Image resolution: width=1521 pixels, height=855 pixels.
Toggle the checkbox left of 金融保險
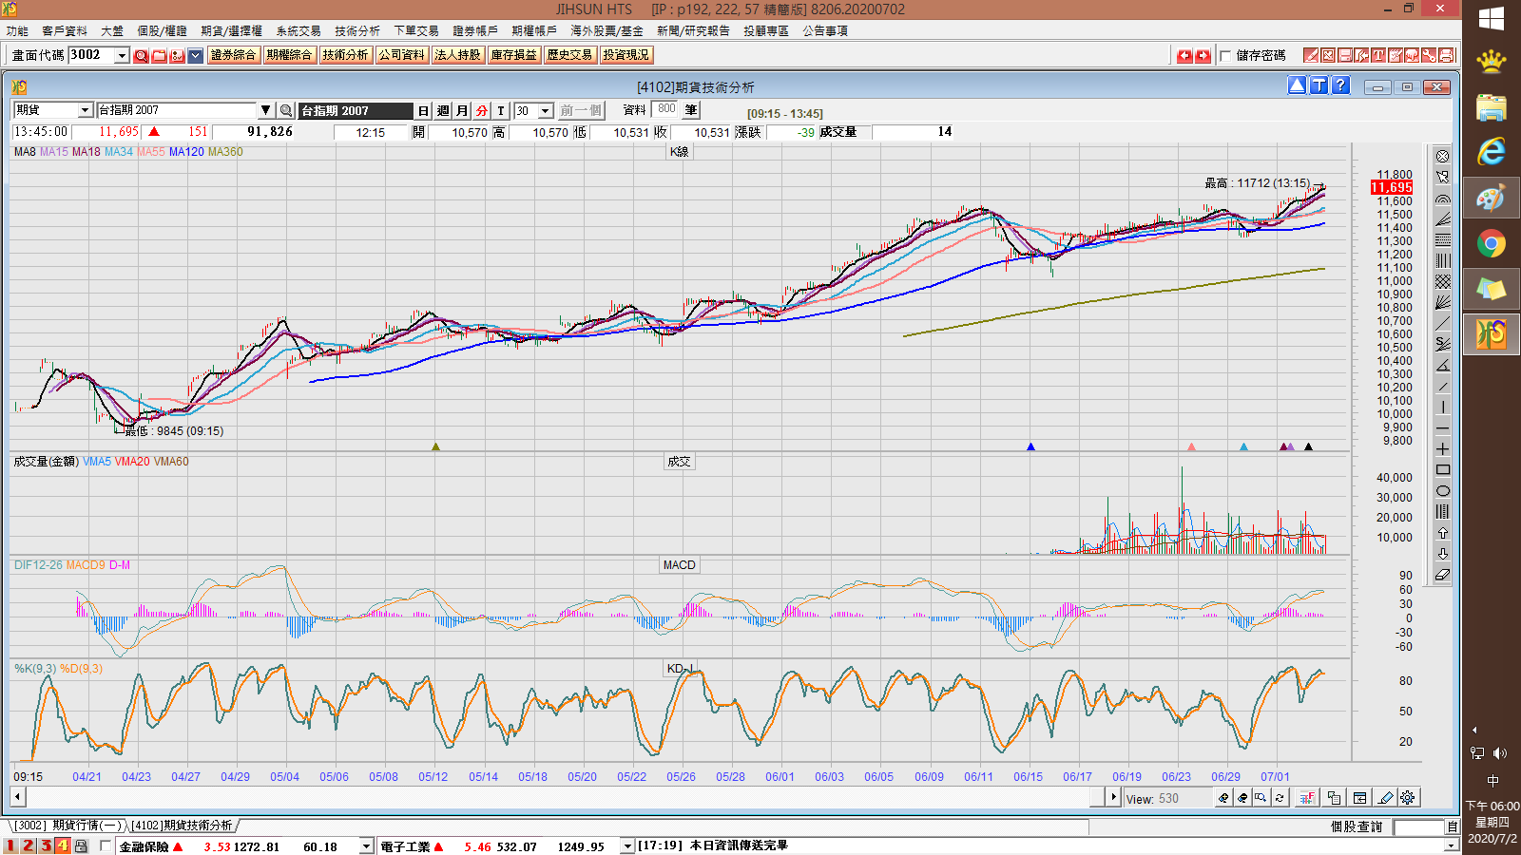tap(105, 845)
